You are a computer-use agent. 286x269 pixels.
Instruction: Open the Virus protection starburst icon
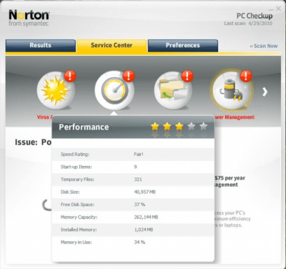point(56,90)
